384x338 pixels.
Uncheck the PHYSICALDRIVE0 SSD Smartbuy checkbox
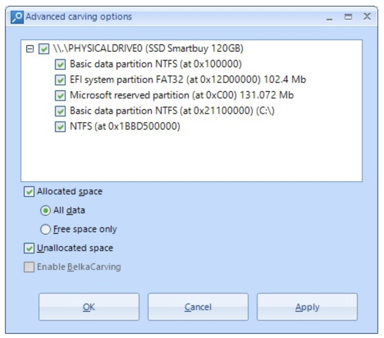pyautogui.click(x=44, y=49)
